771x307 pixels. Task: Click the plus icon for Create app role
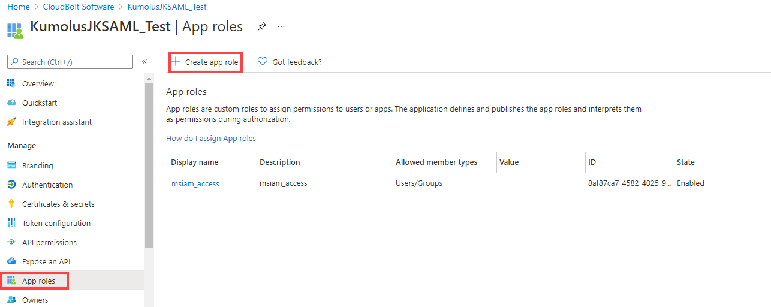pyautogui.click(x=176, y=62)
